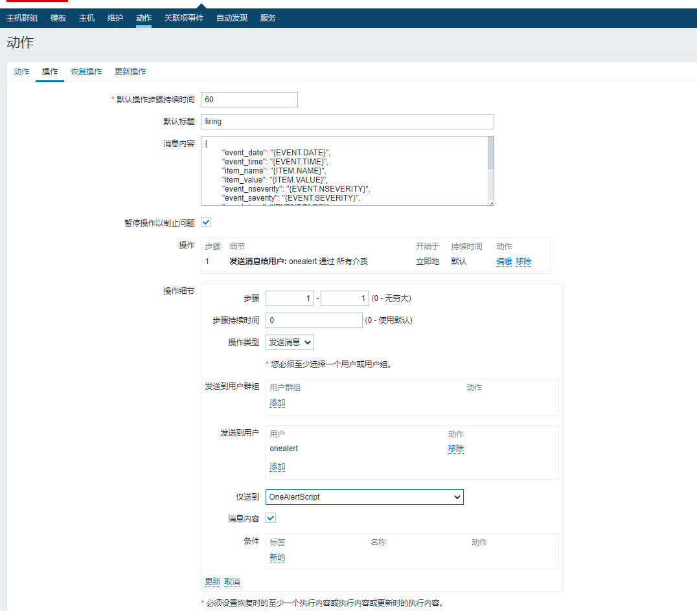Remove the onealert user from 发送到用户

click(455, 449)
